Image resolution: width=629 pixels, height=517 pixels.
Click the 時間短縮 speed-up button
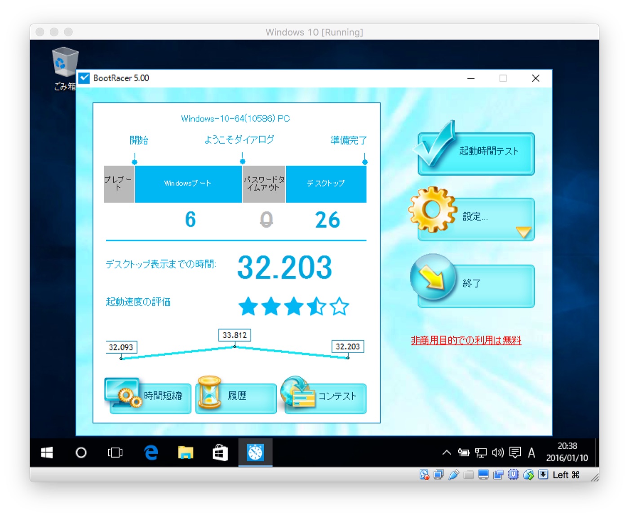pos(151,398)
